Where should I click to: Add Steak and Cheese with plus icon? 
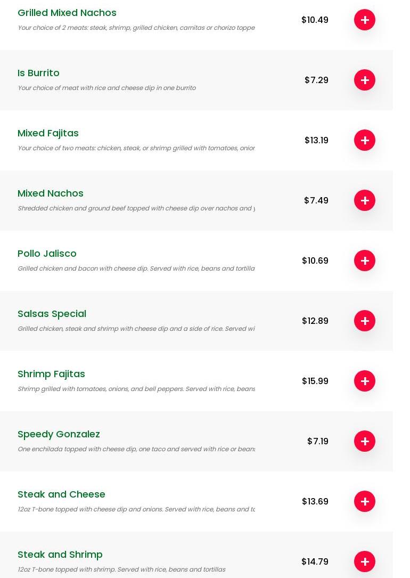click(364, 501)
